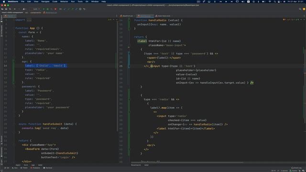The height and width of the screenshot is (172, 306).
Task: Open the View menu
Action: click(36, 1)
